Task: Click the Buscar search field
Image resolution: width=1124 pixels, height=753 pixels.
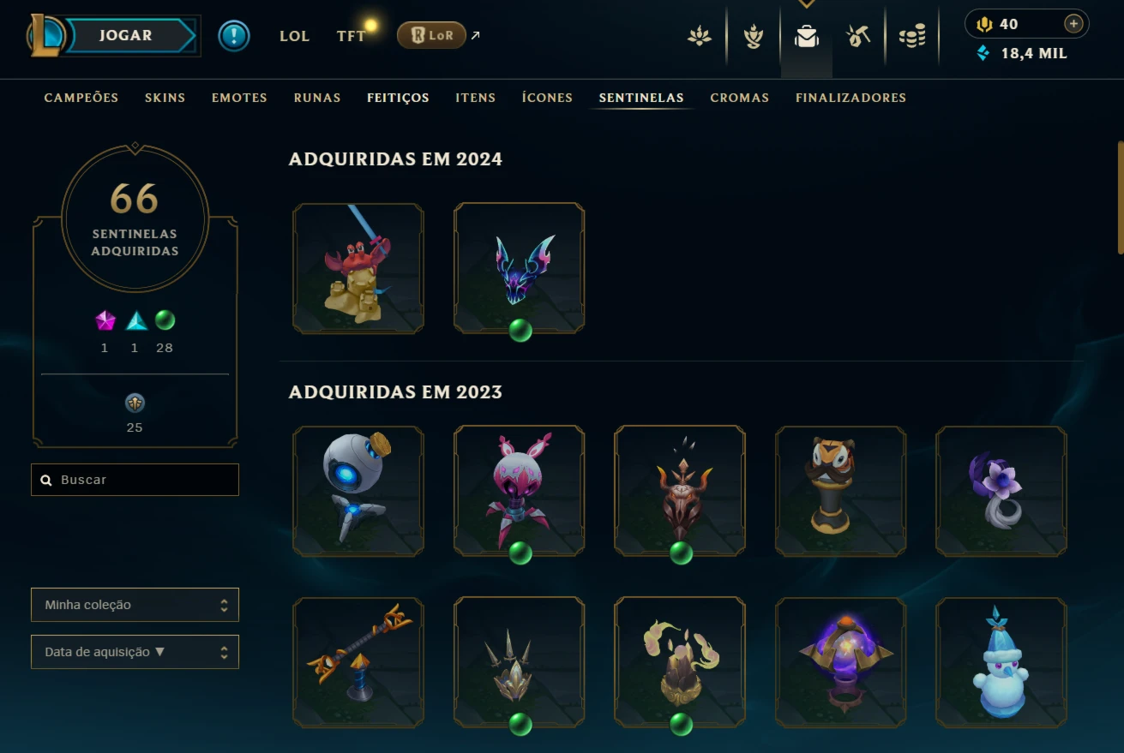Action: point(135,480)
